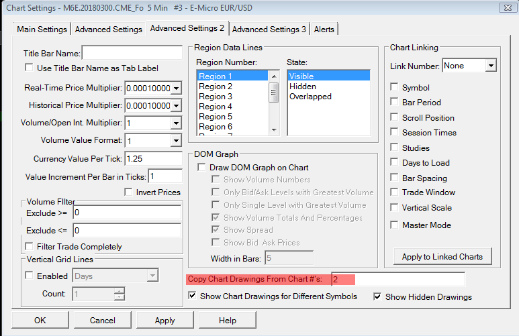Close the Chart Settings dialog
The height and width of the screenshot is (336, 519).
508,7
